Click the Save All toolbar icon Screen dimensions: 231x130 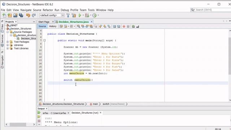(x=21, y=15)
